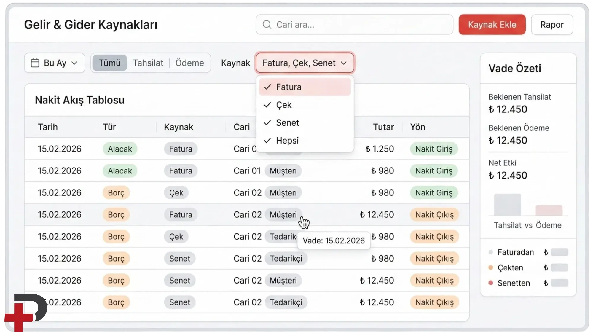Click the gray dot beside Faturadan legend
Viewport: 593px width, 336px height.
(491, 252)
